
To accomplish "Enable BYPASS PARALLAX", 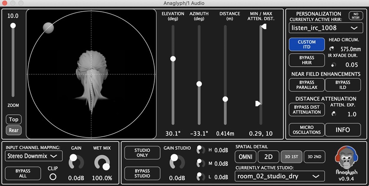I will [307, 85].
